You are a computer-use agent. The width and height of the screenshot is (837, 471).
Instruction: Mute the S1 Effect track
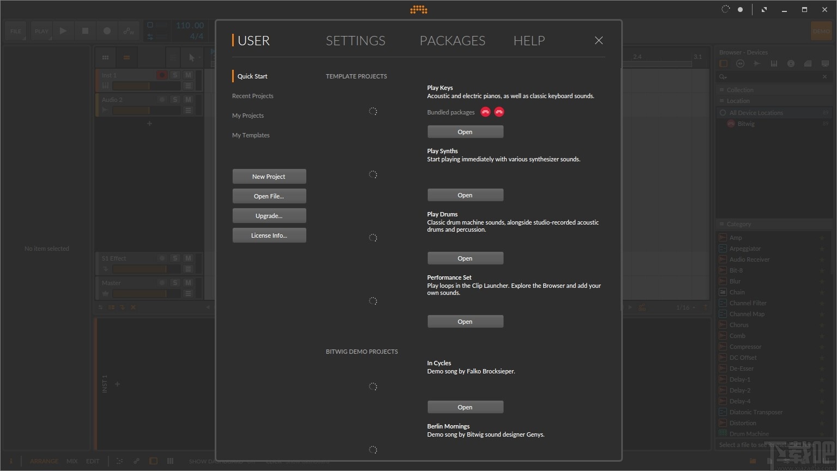(188, 258)
